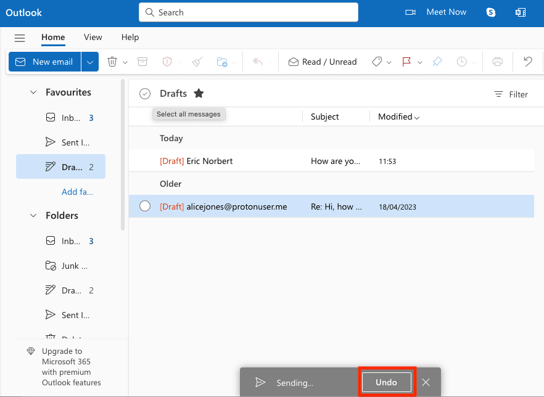Viewport: 544px width, 397px height.
Task: Launch OneNote from the top bar
Action: point(521,12)
